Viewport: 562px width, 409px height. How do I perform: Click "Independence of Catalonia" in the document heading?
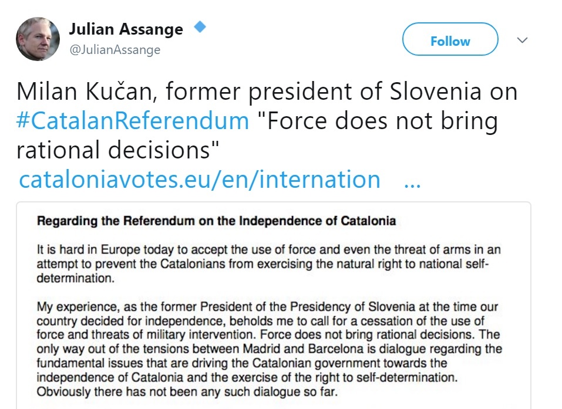[331, 221]
